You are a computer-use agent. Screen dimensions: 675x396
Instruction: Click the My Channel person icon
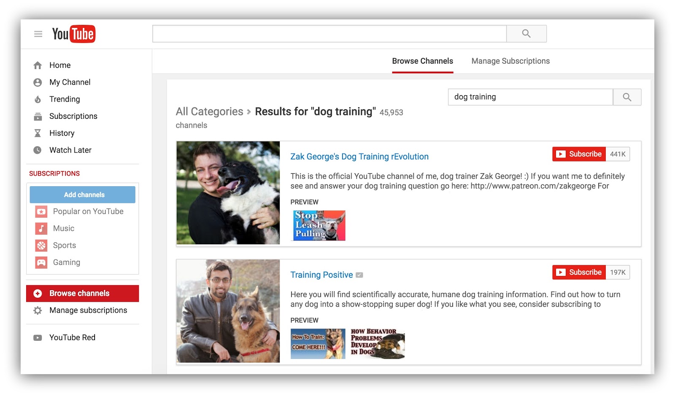click(x=38, y=83)
